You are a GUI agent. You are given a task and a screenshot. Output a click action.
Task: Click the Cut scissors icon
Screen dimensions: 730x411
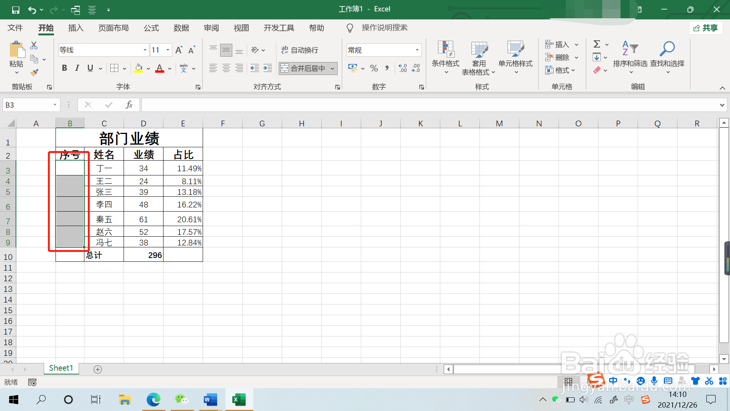coord(34,45)
